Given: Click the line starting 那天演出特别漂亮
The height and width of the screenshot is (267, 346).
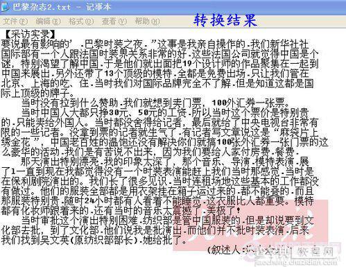Looking at the screenshot, I should [165, 162].
